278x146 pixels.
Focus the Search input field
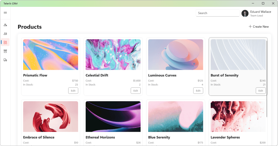[x=218, y=13]
